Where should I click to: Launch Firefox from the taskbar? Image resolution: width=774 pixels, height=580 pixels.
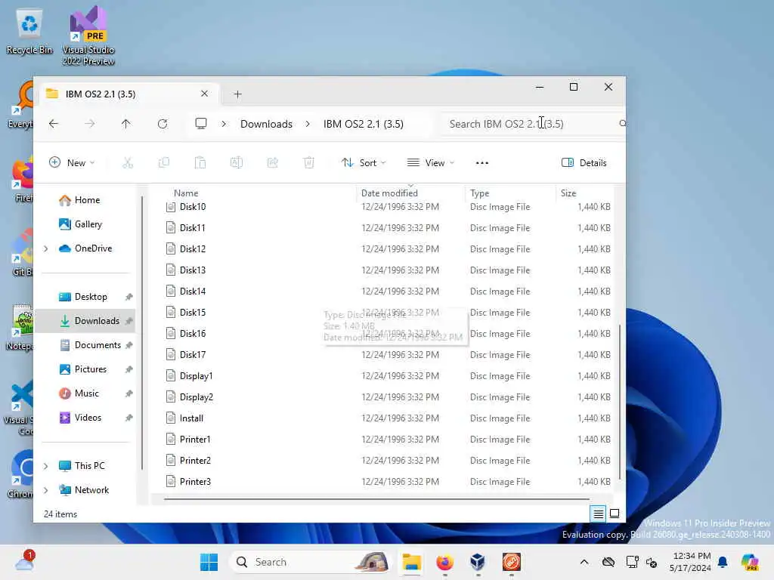pyautogui.click(x=444, y=562)
